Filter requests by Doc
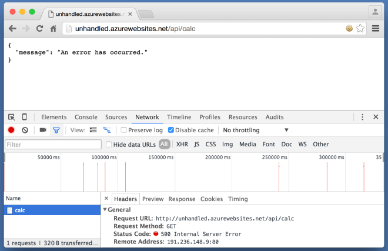This screenshot has width=388, height=251. click(x=287, y=145)
